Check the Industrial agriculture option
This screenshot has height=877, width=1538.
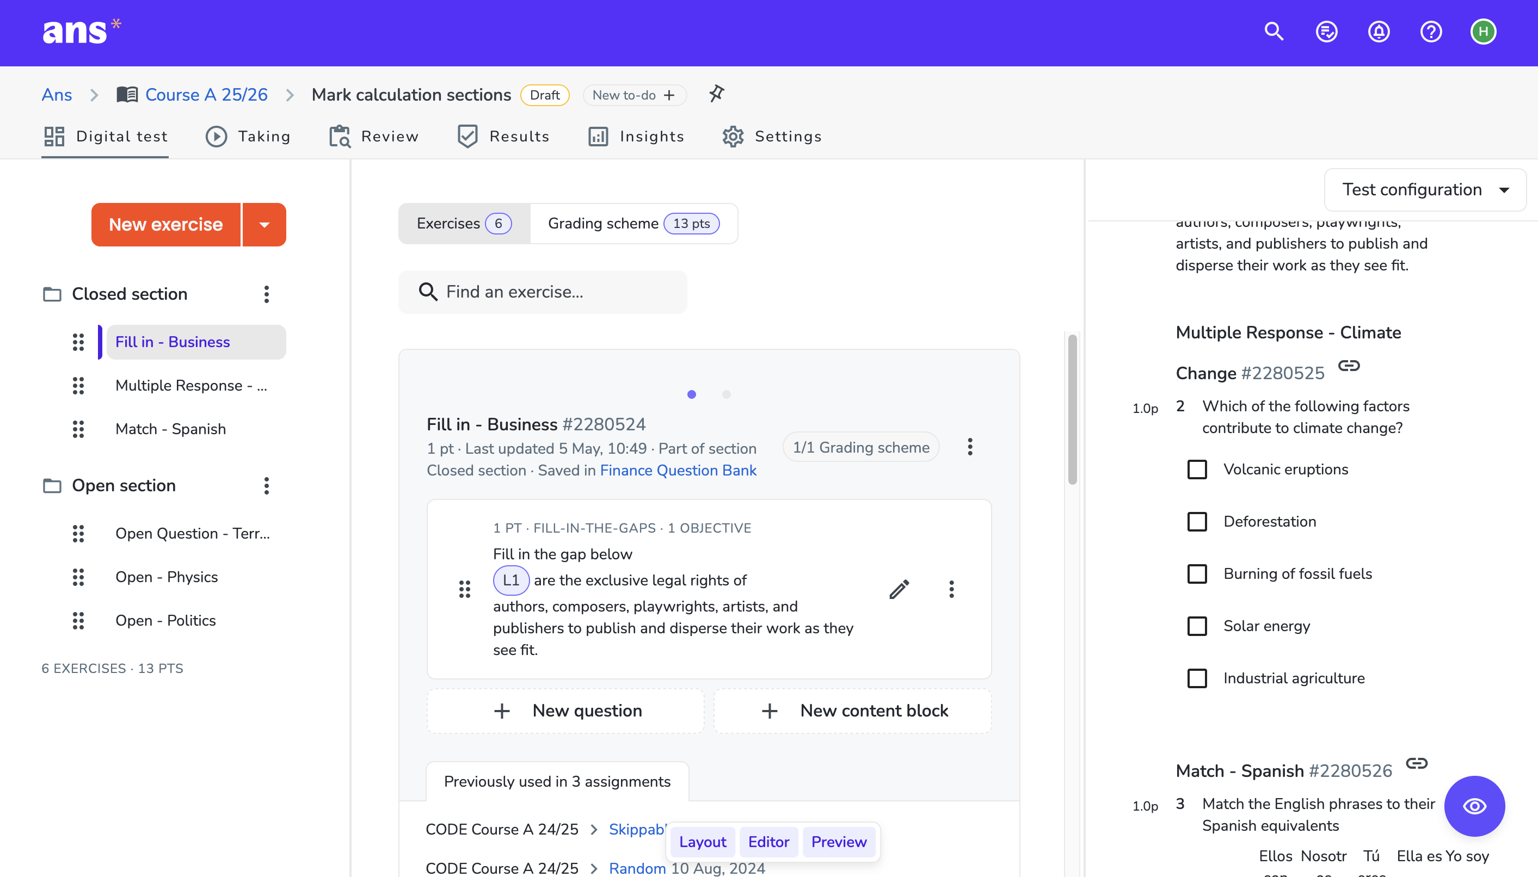click(1197, 678)
